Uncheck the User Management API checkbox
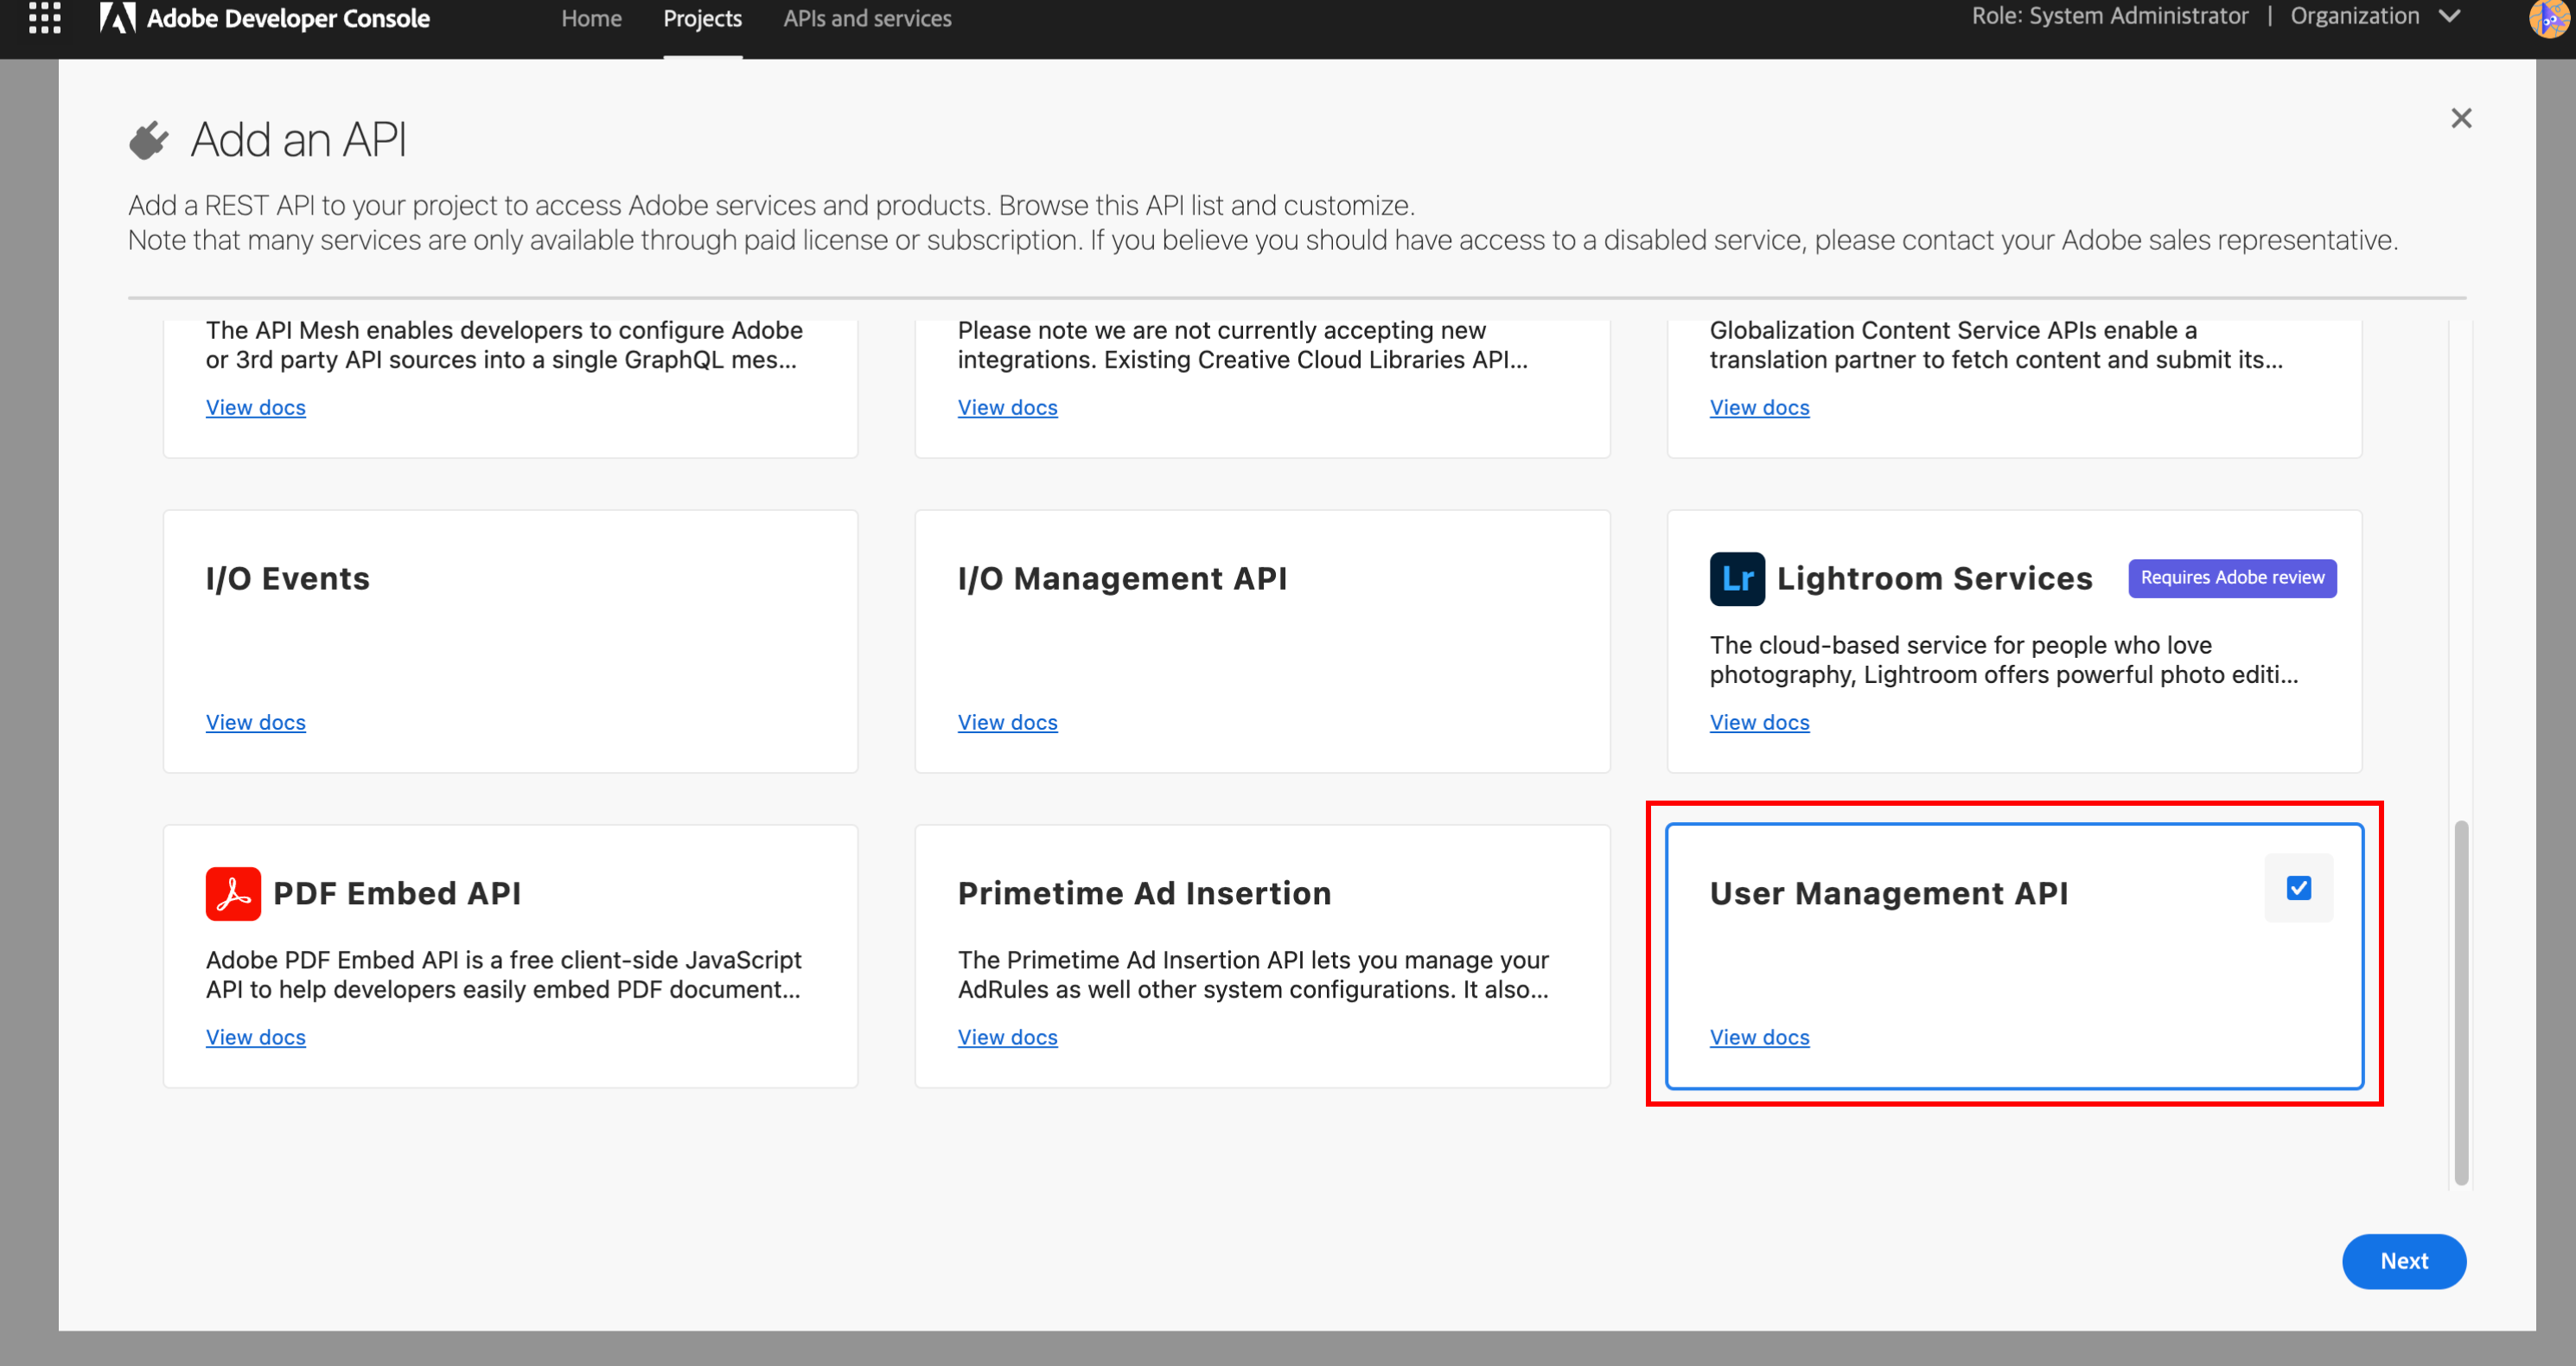Viewport: 2576px width, 1366px height. tap(2299, 887)
